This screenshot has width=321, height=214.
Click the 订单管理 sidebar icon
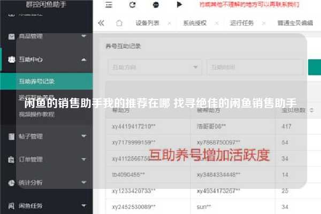(11, 159)
